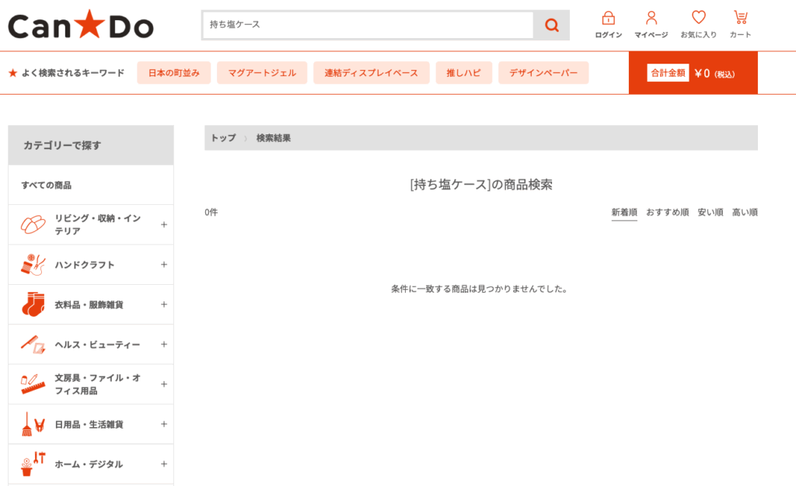Open My Page via the person icon
Viewport: 796px width, 486px height.
(x=651, y=19)
